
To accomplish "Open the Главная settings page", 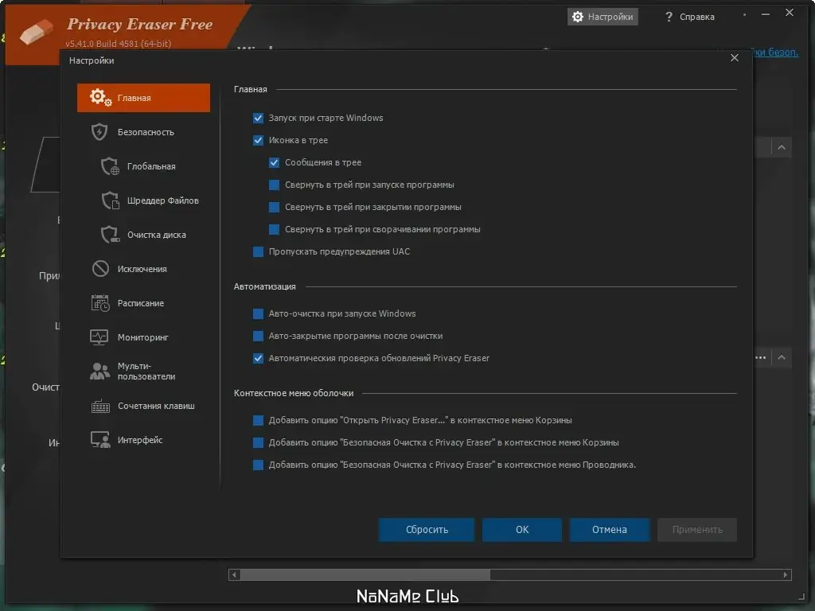I will pyautogui.click(x=143, y=98).
